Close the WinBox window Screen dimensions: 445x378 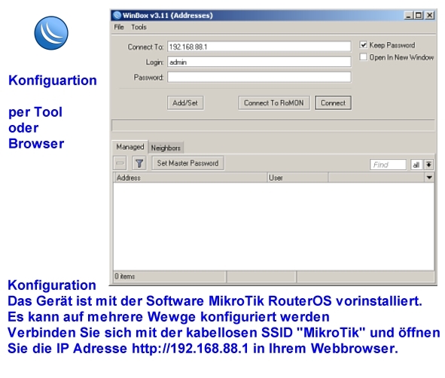click(x=430, y=15)
